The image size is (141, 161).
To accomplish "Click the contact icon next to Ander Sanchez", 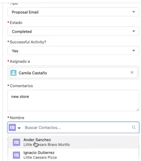I will tap(16, 142).
